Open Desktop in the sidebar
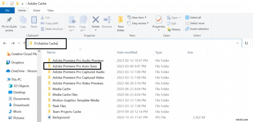This screenshot has height=122, width=253. coord(17,92)
